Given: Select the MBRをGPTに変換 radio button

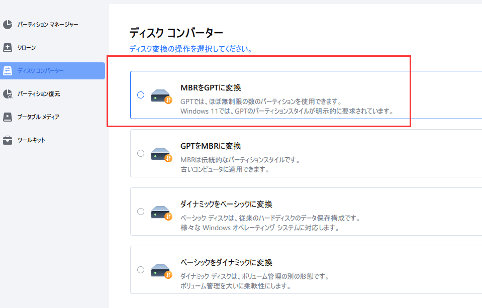Looking at the screenshot, I should tap(141, 95).
